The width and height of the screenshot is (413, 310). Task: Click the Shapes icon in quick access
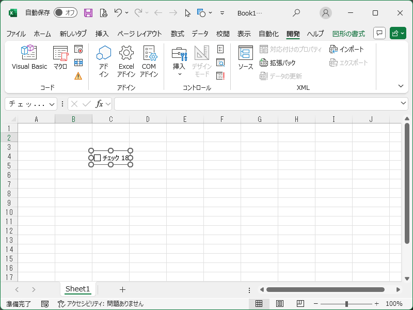[201, 12]
